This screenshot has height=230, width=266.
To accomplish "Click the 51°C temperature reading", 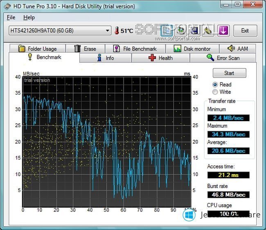I will point(127,31).
